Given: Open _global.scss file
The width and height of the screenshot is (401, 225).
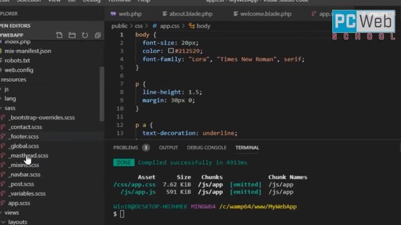Looking at the screenshot, I should click(24, 146).
